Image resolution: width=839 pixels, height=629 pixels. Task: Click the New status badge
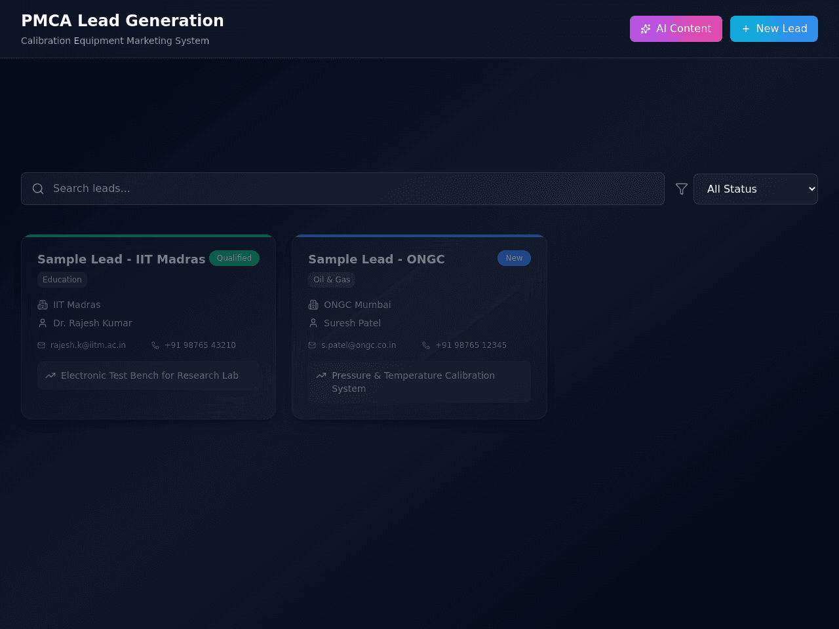click(514, 258)
